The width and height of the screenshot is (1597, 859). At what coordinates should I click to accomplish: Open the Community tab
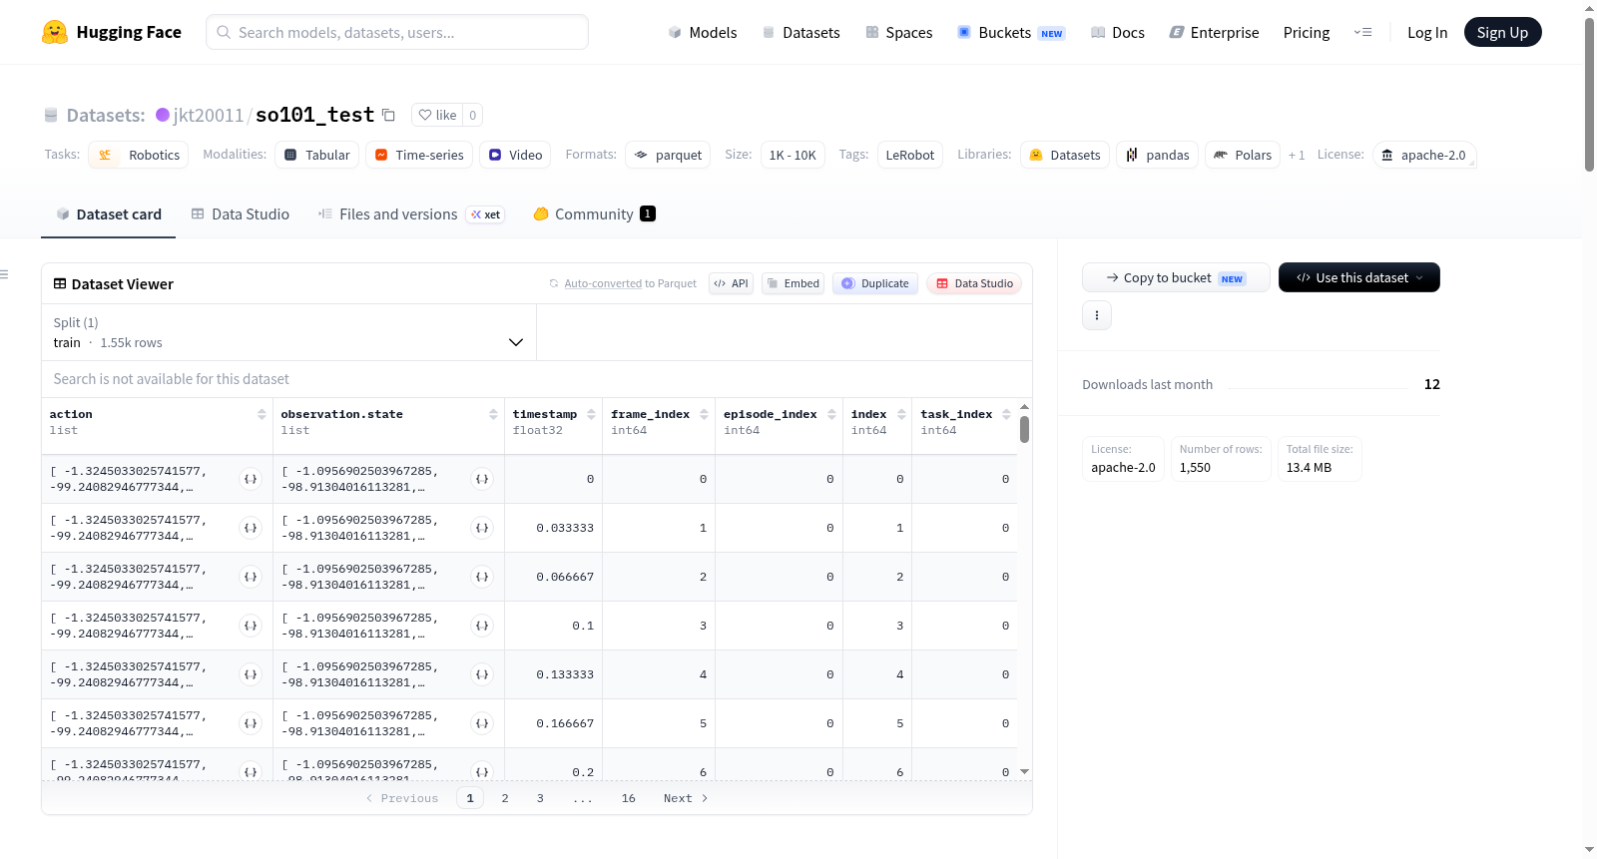(594, 214)
